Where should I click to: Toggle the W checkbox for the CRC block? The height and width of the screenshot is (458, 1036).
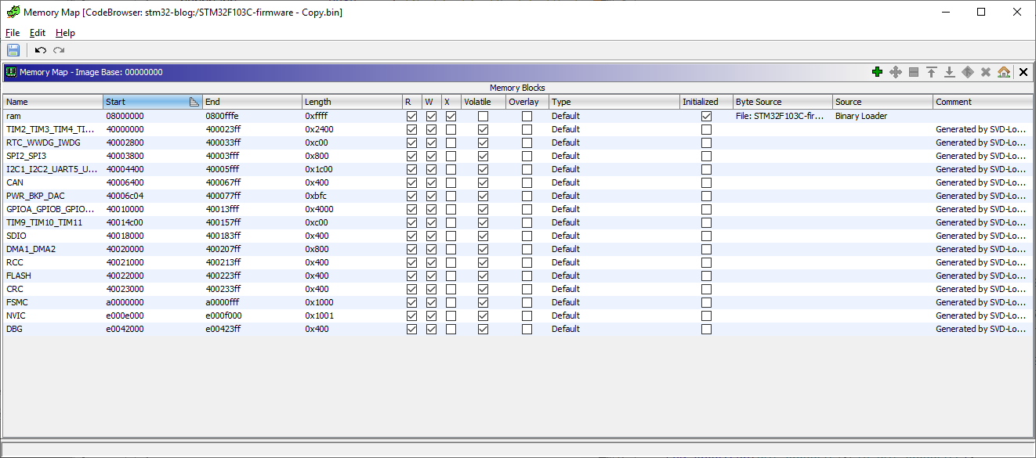click(431, 289)
